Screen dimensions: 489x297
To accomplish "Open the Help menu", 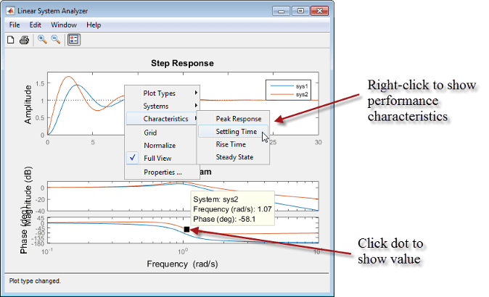I will coord(94,25).
